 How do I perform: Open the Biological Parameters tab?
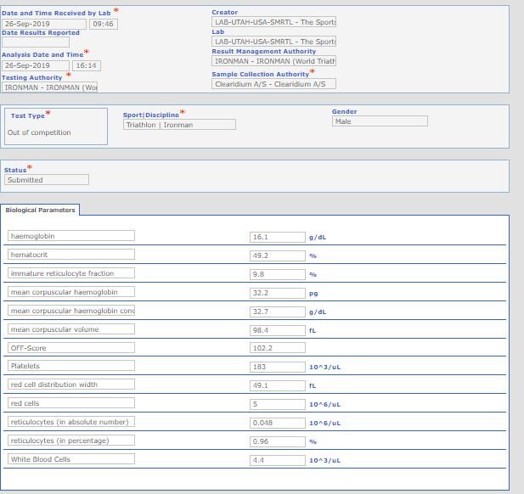[40, 211]
